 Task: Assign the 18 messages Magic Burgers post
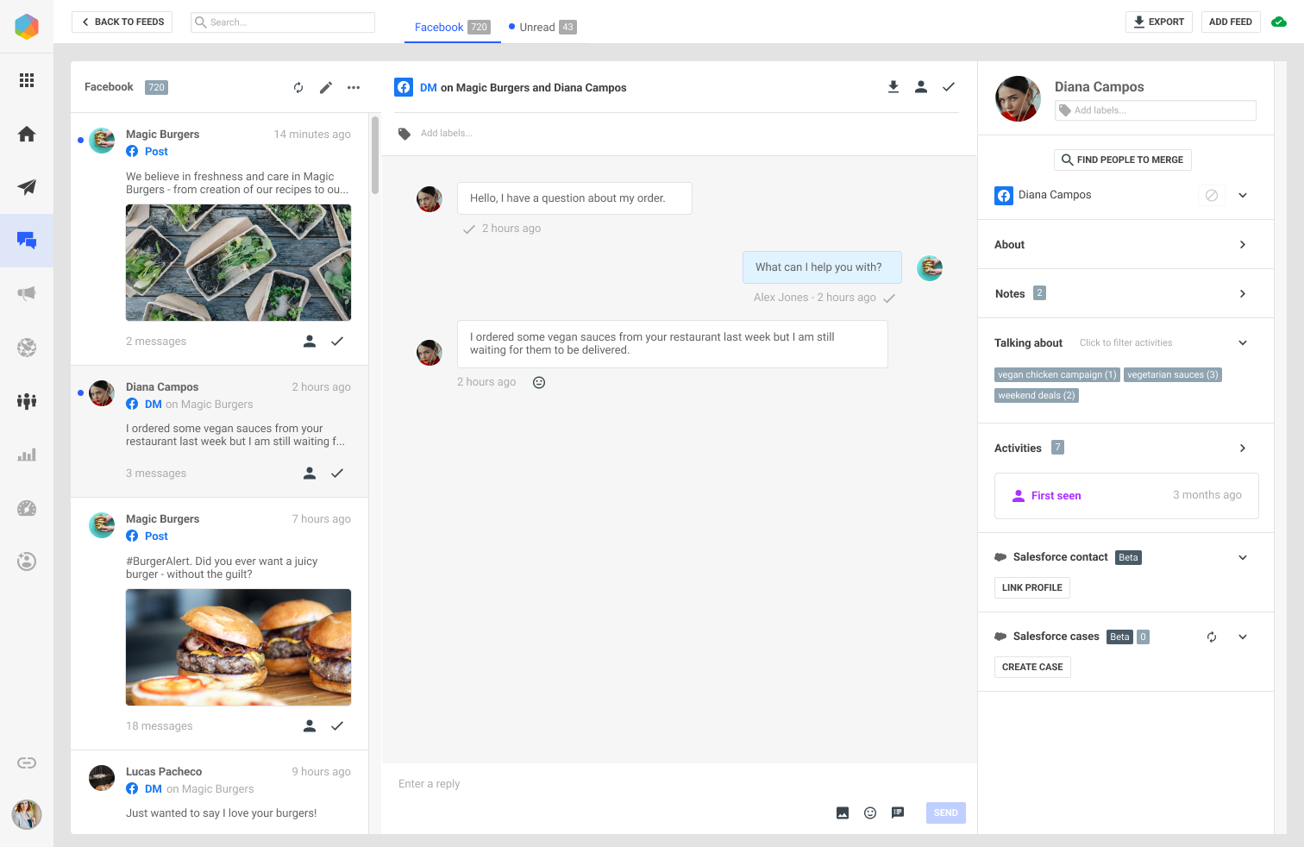click(x=310, y=726)
